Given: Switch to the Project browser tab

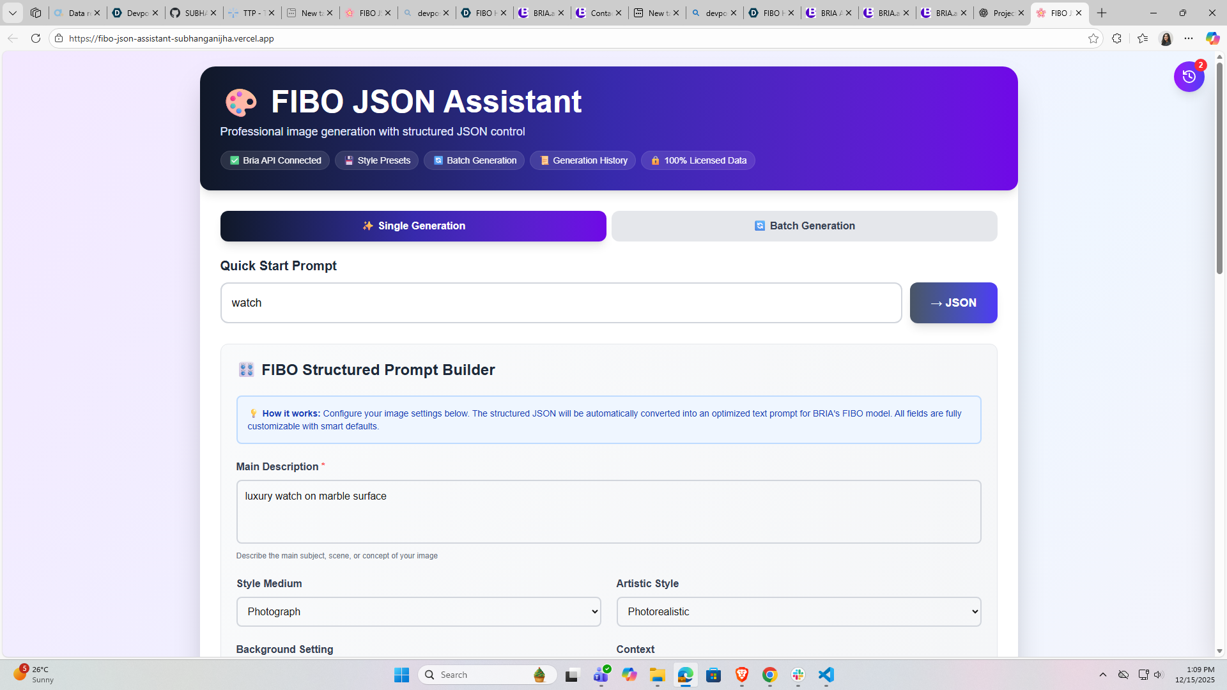Looking at the screenshot, I should (997, 13).
